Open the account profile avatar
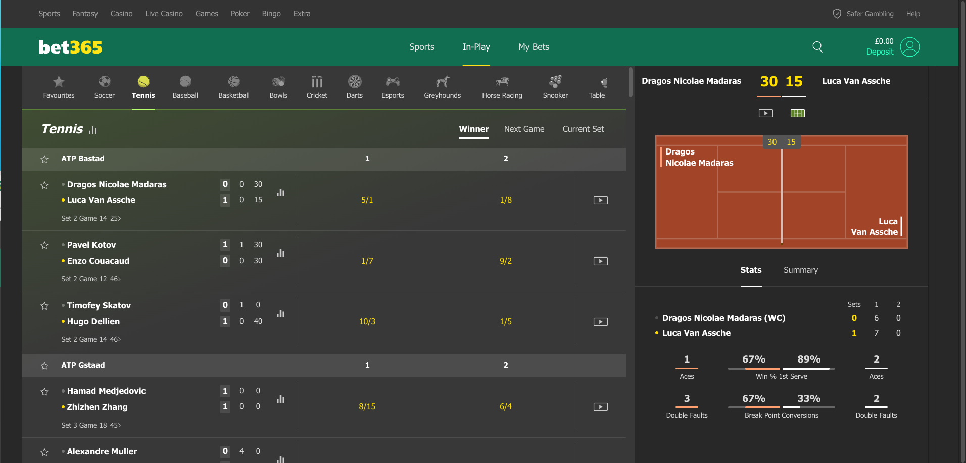This screenshot has width=966, height=463. 910,47
